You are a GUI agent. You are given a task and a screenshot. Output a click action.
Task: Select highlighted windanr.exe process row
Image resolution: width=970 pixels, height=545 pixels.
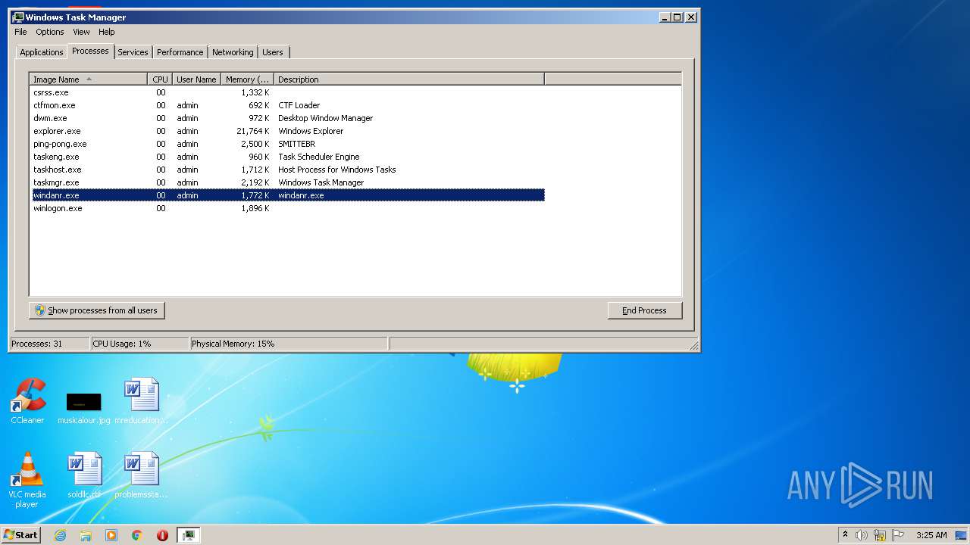287,195
